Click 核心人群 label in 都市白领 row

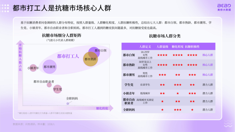coord(208,55)
